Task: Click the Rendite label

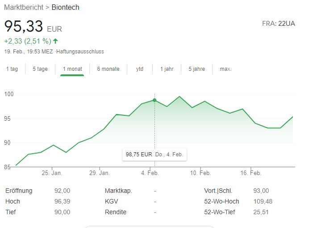Action: coord(116,212)
